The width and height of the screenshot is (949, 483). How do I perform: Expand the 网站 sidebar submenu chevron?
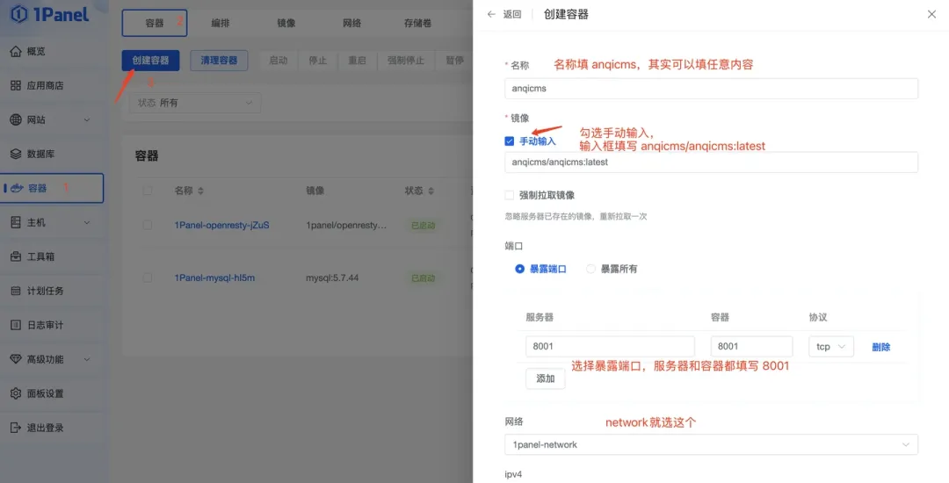(x=86, y=119)
